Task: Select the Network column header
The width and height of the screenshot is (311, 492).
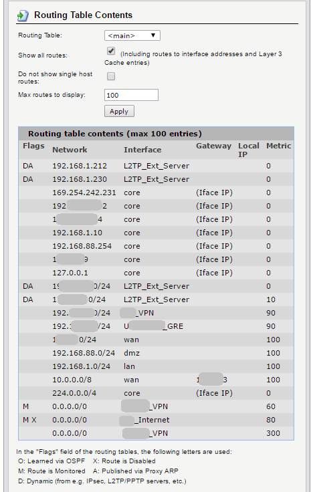Action: coord(70,150)
